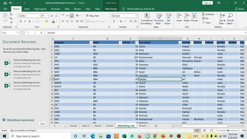The width and height of the screenshot is (247, 139).
Task: Apply middle vertical alignment
Action: tap(67, 15)
